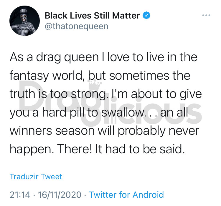Click the phrase 'fantasy world' in the tweet
The height and width of the screenshot is (206, 221).
click(46, 76)
